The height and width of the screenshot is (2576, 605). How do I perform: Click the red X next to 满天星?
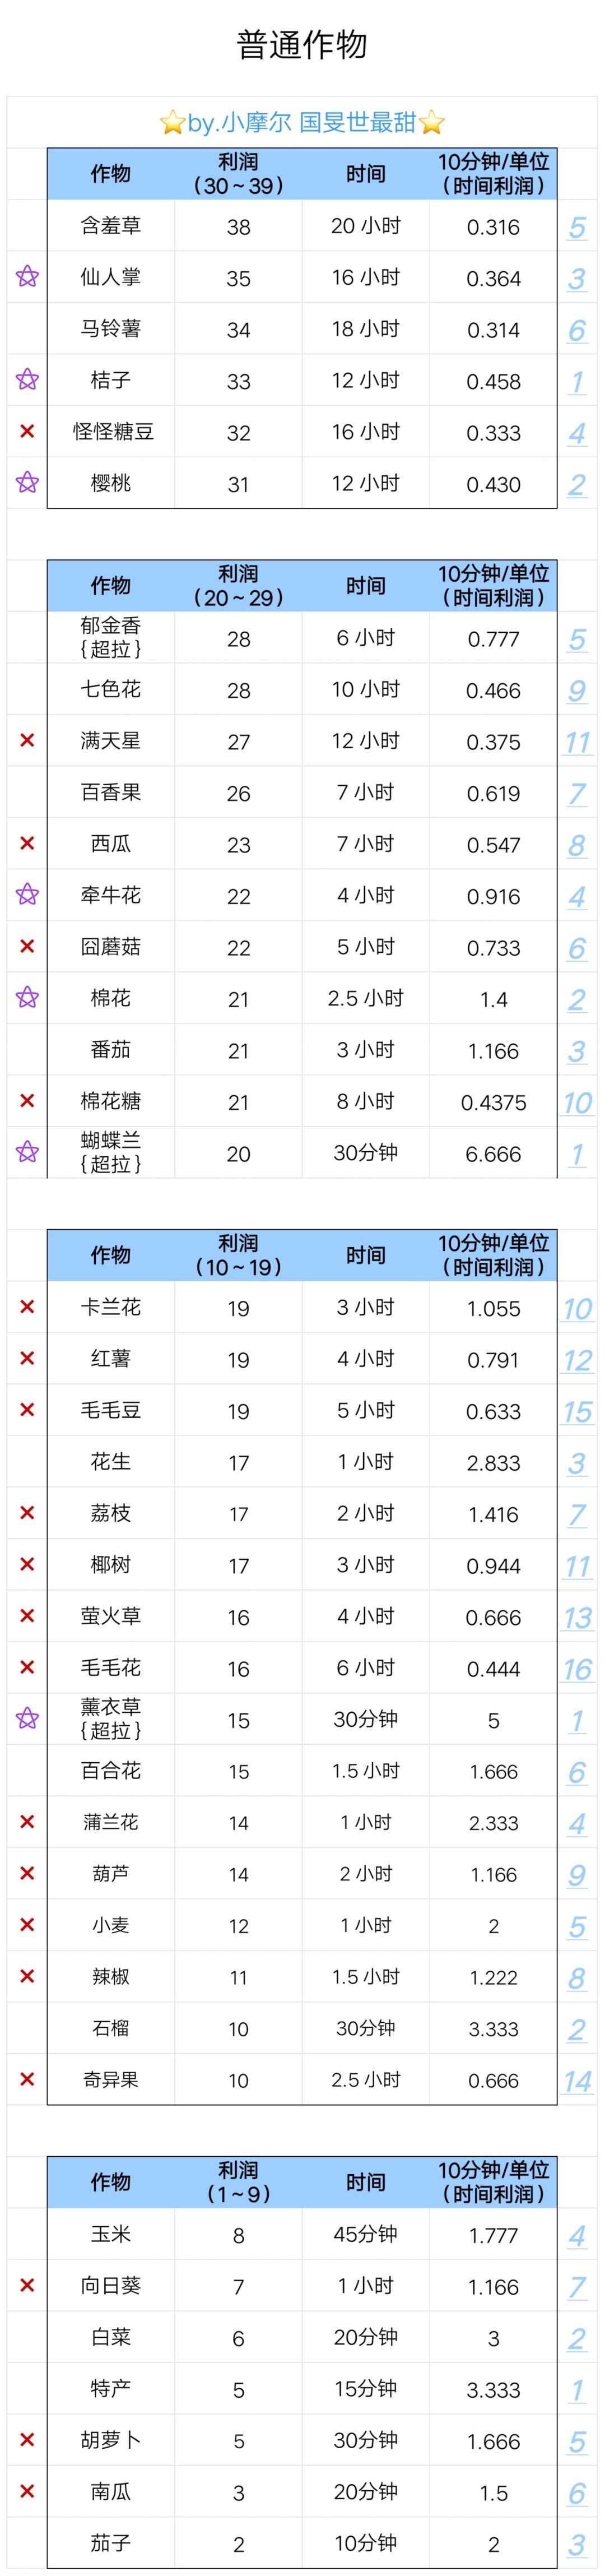pyautogui.click(x=27, y=741)
